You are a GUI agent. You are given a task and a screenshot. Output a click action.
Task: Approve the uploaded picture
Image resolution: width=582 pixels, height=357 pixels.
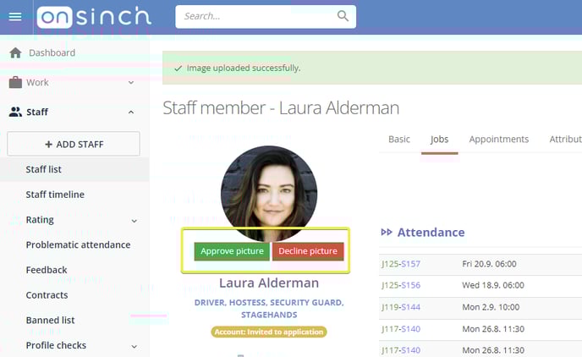232,251
